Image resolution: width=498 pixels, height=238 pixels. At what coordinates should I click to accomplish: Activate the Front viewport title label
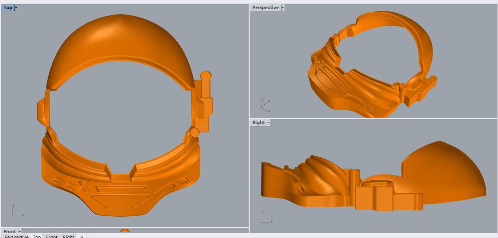10,231
